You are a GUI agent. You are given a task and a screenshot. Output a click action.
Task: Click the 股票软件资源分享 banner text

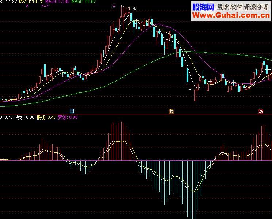243,7
